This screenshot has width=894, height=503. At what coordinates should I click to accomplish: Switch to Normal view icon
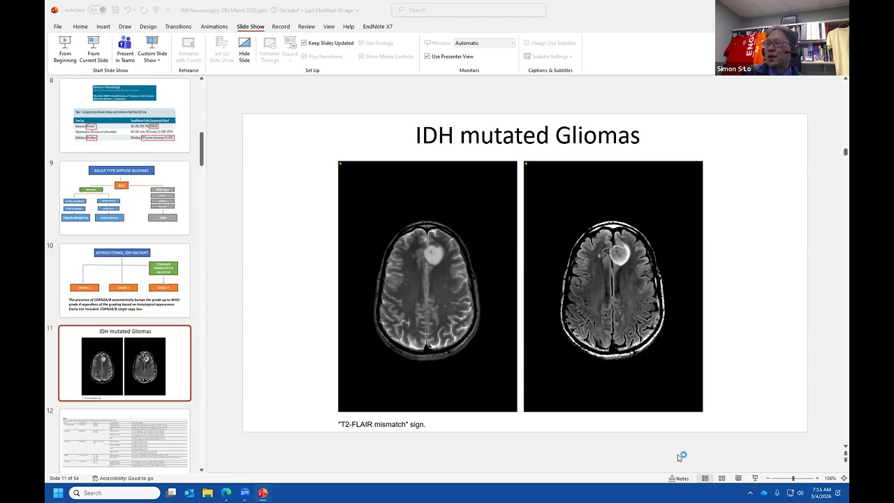[x=705, y=479]
